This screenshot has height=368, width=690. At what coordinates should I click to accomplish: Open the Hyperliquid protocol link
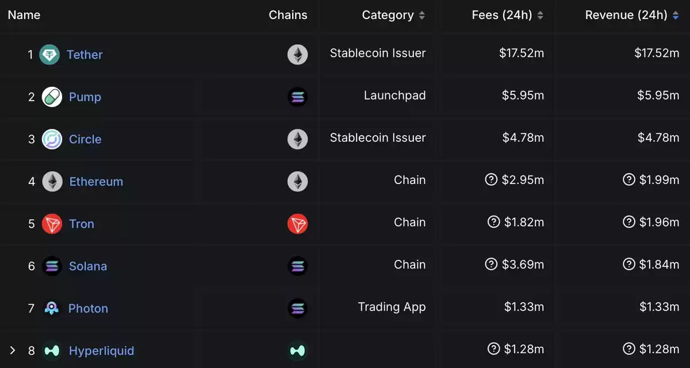[101, 351]
